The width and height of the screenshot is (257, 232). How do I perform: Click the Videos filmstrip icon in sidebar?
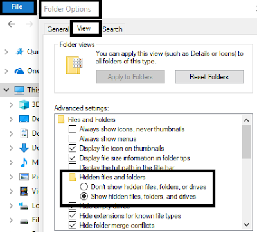pos(24,191)
